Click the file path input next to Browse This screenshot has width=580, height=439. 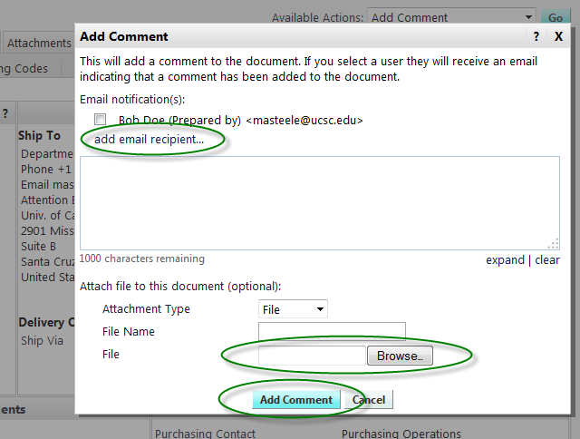point(312,356)
